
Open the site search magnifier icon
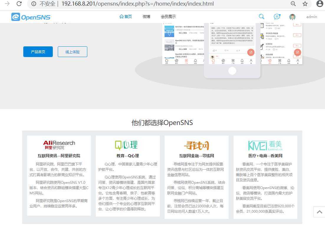(x=262, y=17)
